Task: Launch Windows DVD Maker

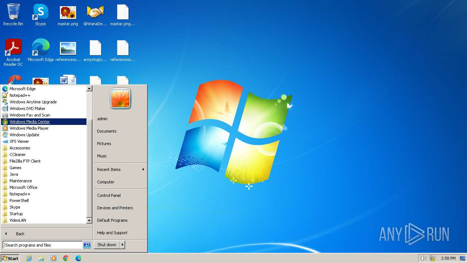Action: click(44, 108)
